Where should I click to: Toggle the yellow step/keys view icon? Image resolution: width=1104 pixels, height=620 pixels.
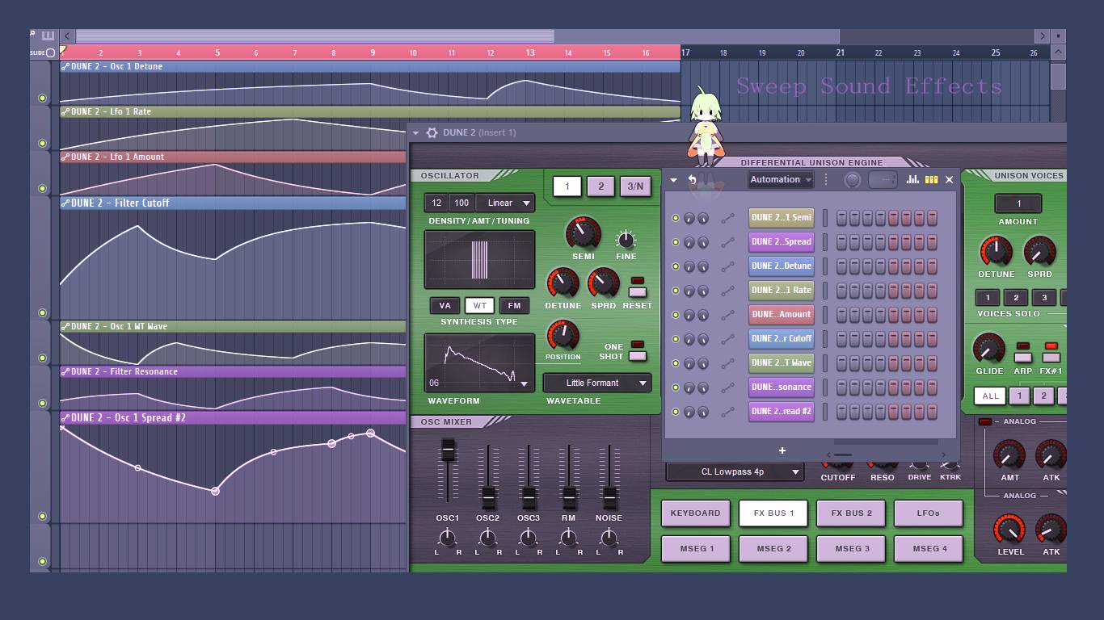(931, 179)
